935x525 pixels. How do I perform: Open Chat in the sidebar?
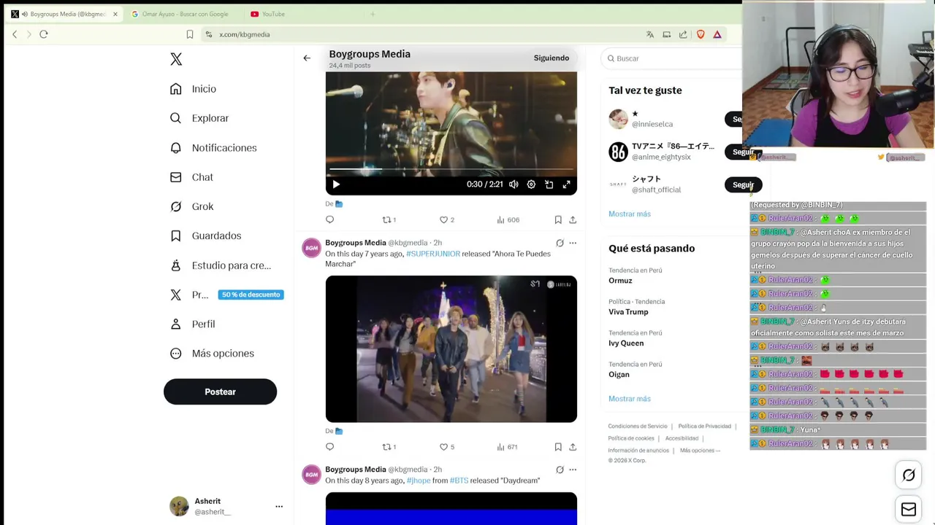tap(191, 177)
